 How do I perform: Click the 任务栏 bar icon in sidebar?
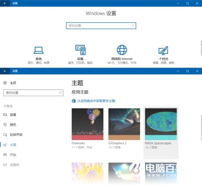point(5,165)
